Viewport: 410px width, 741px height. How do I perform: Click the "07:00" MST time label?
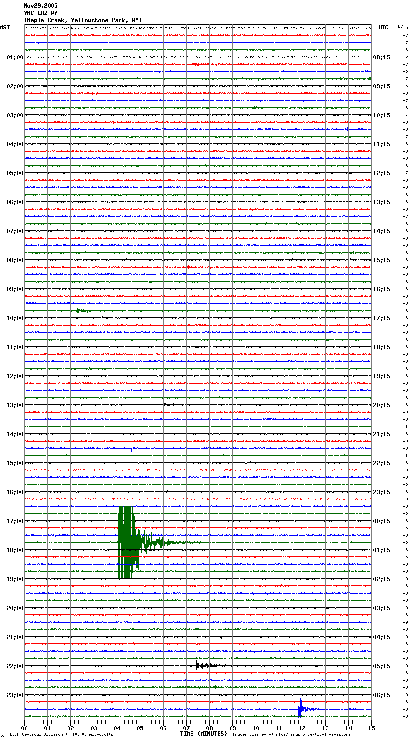(15, 231)
